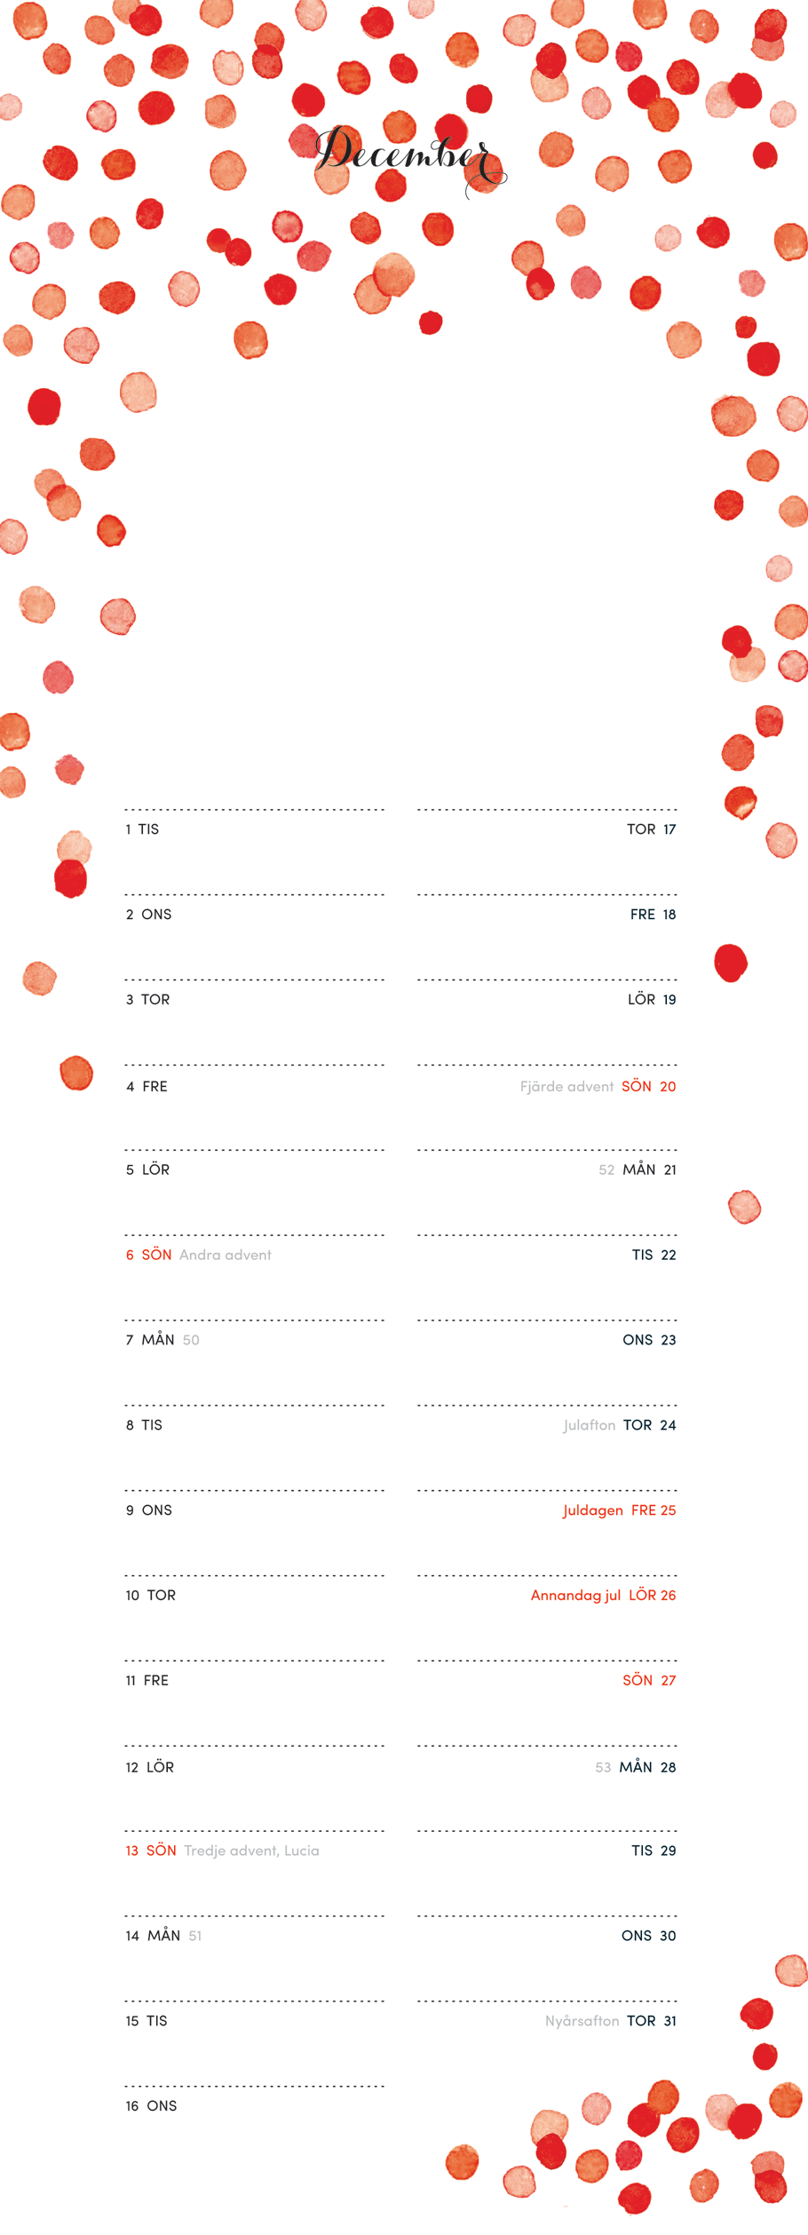Select the LÖR 19 date entry
Image resolution: width=808 pixels, height=2235 pixels.
click(x=652, y=1000)
